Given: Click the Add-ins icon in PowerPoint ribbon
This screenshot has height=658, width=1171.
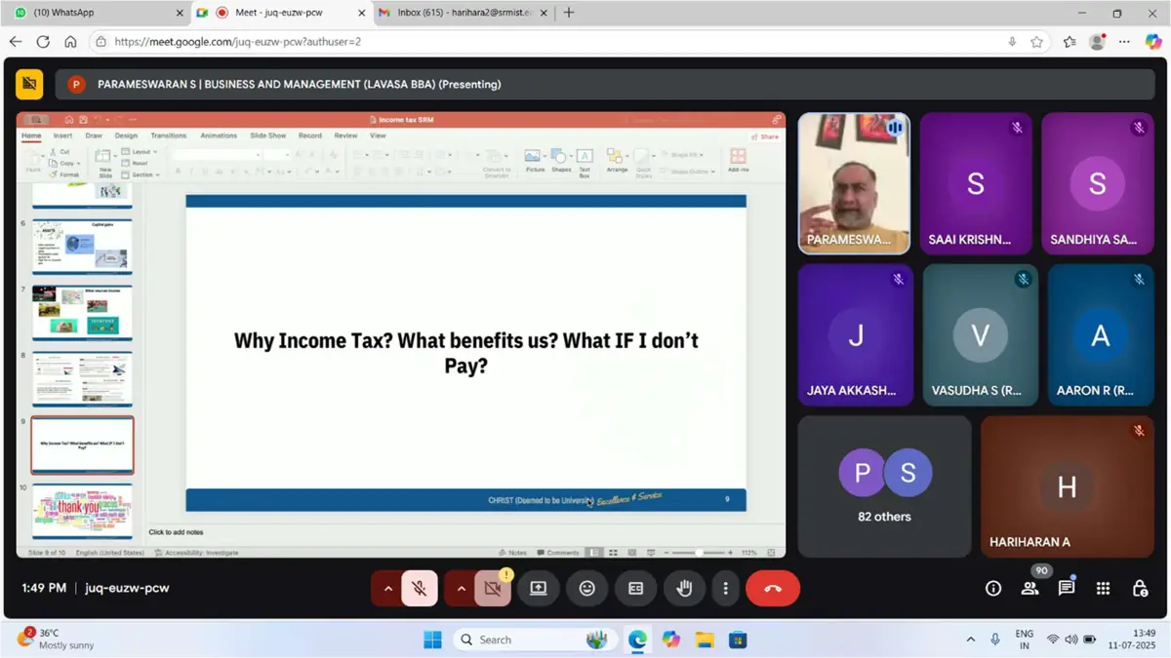Looking at the screenshot, I should (x=738, y=162).
